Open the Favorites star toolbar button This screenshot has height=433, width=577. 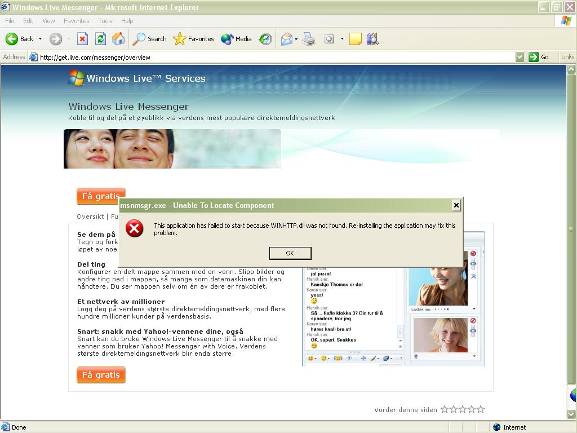coord(194,39)
